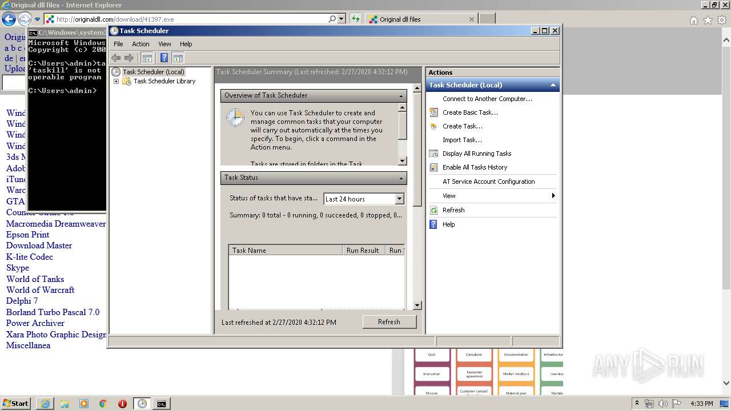Click the Task Scheduler taskbar button
731x411 pixels.
click(x=142, y=404)
